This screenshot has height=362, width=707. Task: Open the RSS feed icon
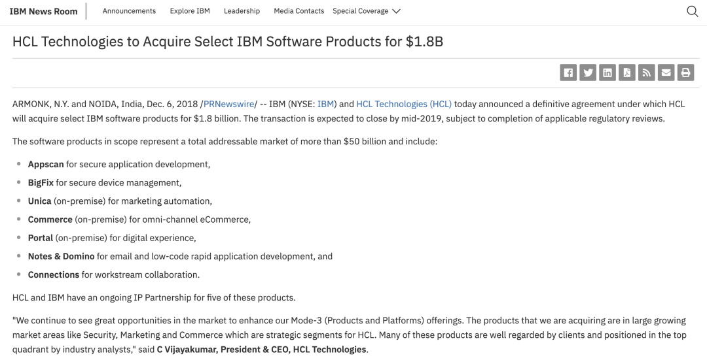click(x=647, y=73)
